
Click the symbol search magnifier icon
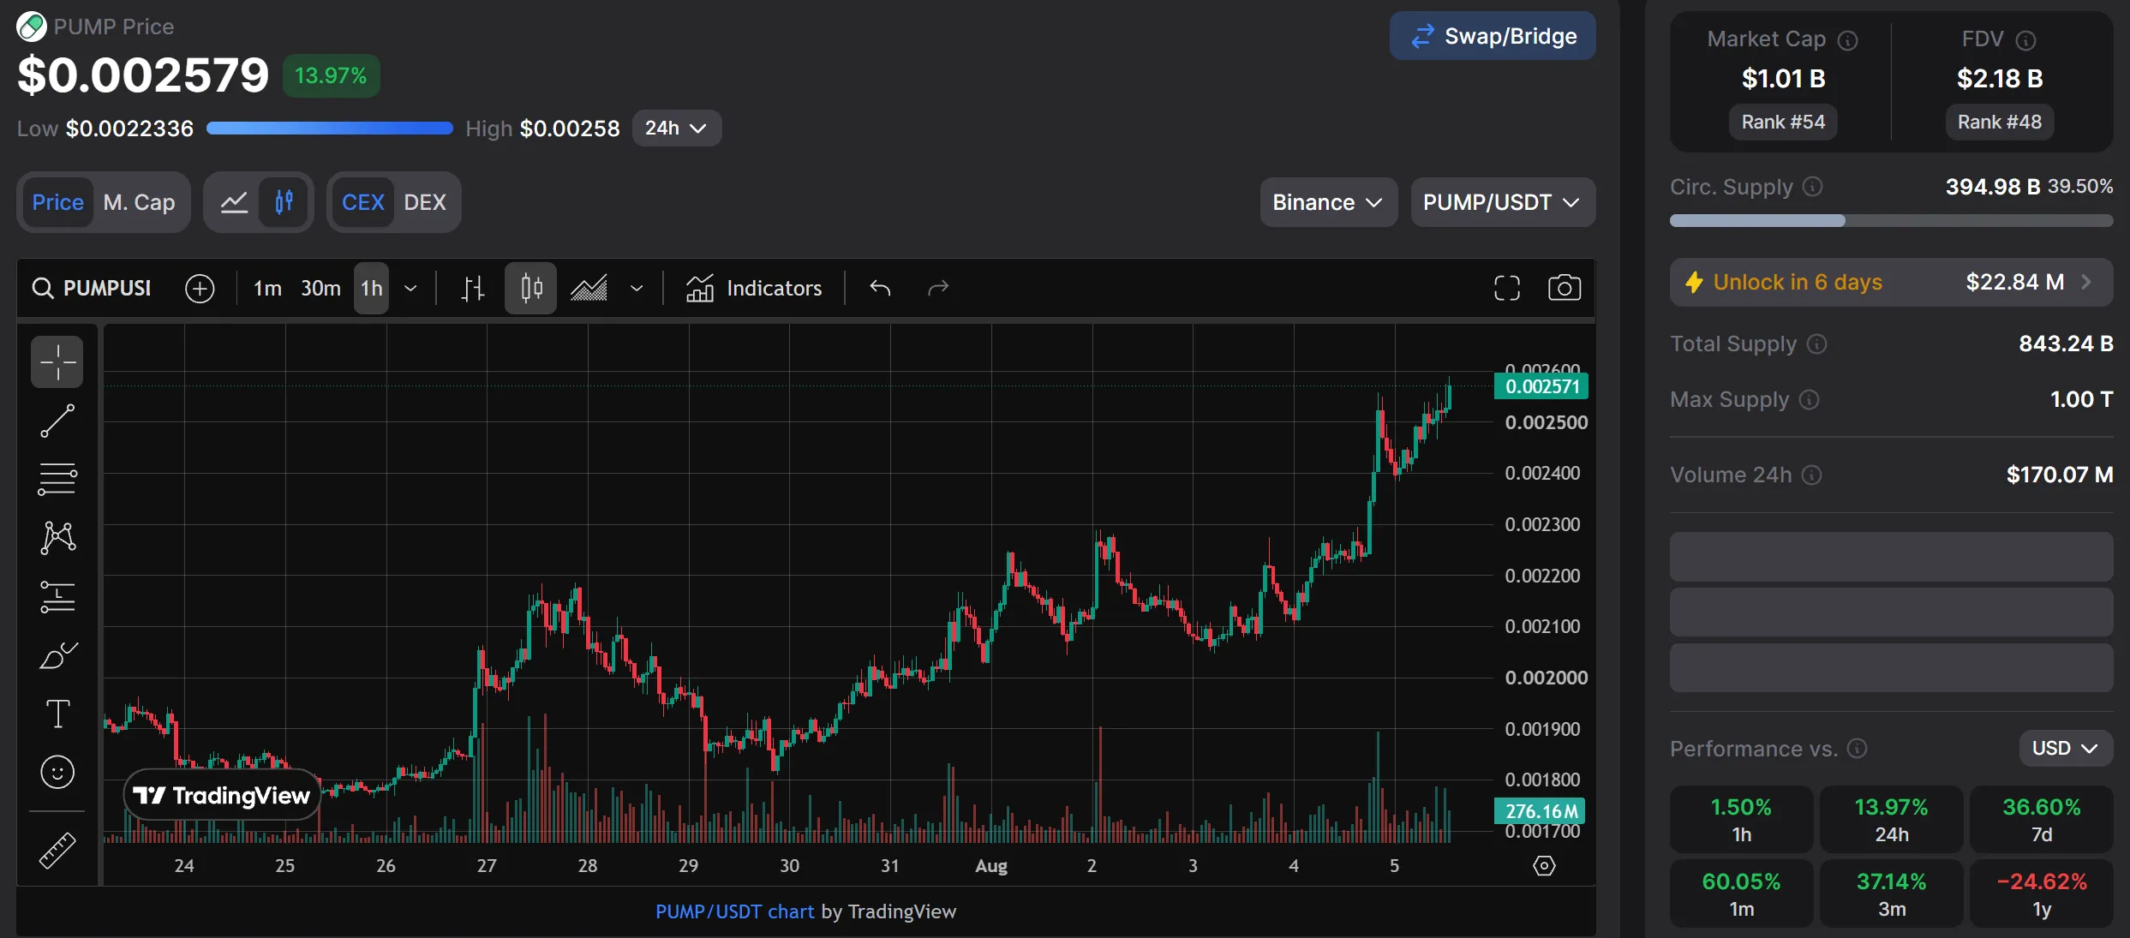42,288
